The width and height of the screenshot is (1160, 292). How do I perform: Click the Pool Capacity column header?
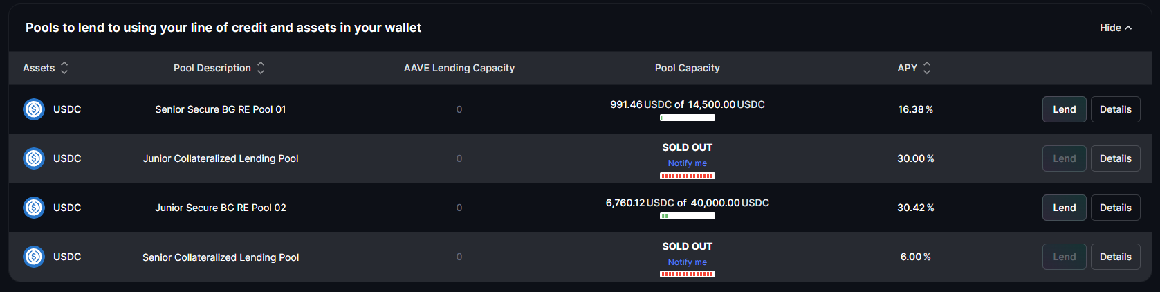[688, 68]
